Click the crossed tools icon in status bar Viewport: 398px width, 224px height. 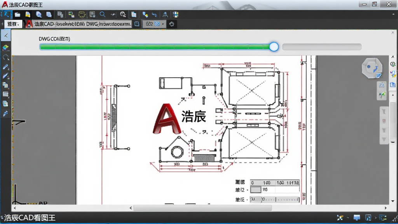340,218
